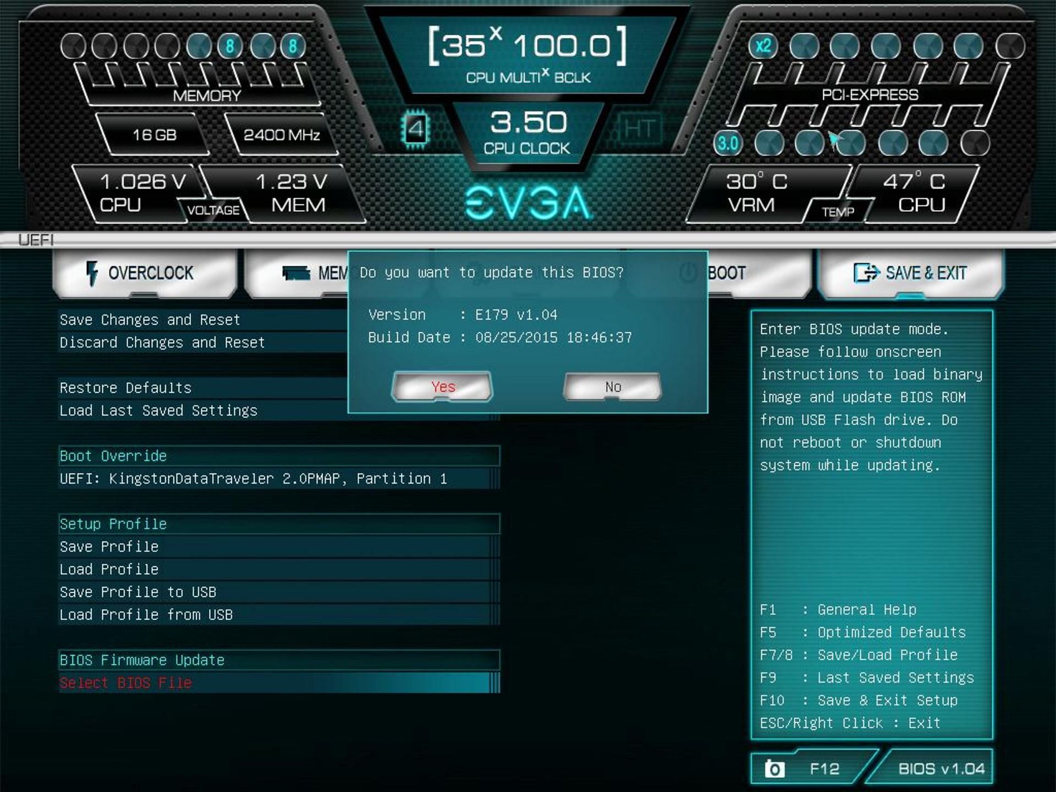Boot from UEFI KingstonDataTraveler entry

tap(279, 479)
